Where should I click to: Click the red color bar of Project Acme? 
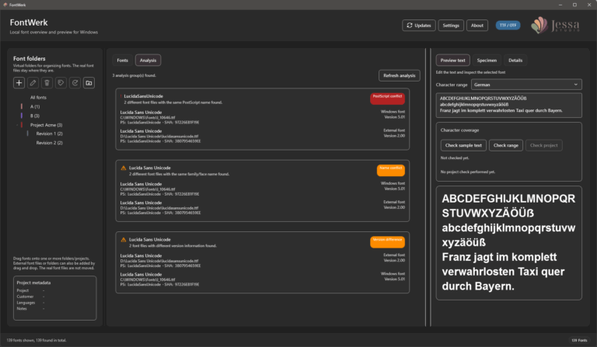(22, 125)
